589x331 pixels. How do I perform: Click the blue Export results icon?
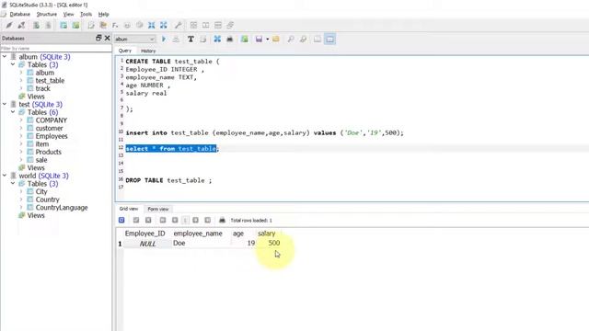pos(217,39)
